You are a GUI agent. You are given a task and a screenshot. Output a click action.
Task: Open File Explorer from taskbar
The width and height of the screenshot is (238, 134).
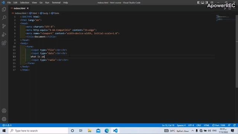90,131
